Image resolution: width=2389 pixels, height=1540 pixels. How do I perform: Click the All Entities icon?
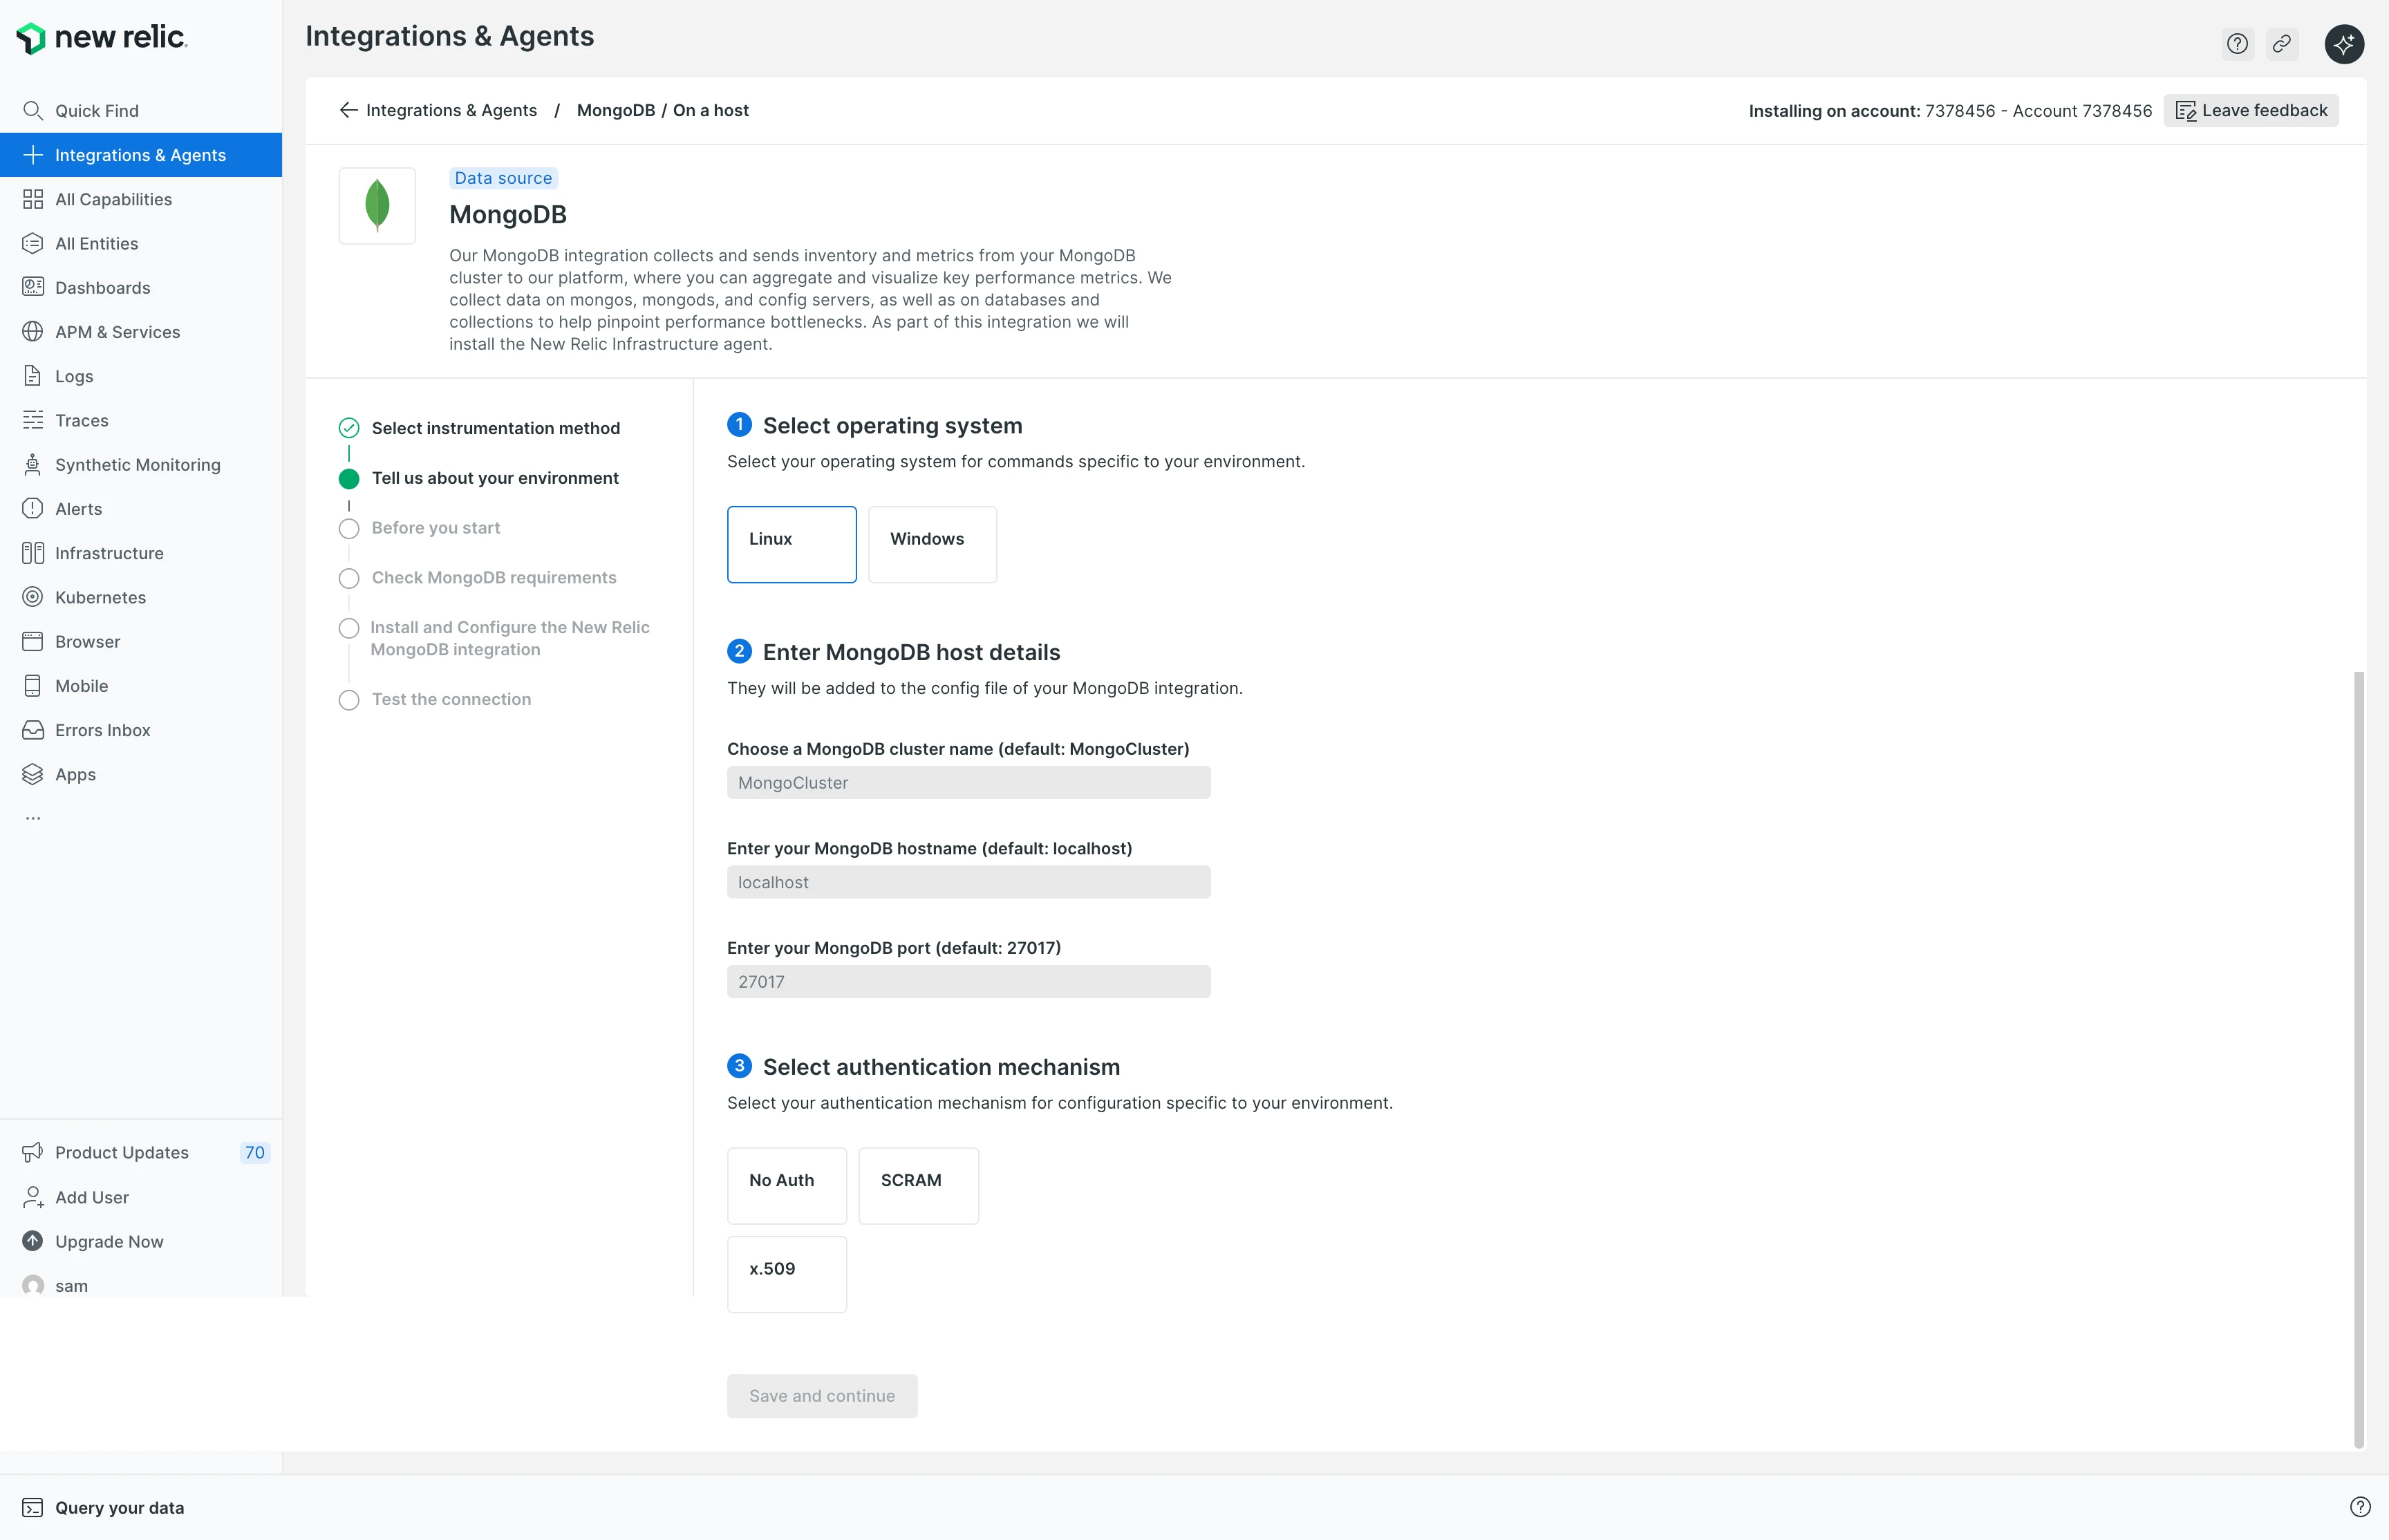tap(33, 243)
